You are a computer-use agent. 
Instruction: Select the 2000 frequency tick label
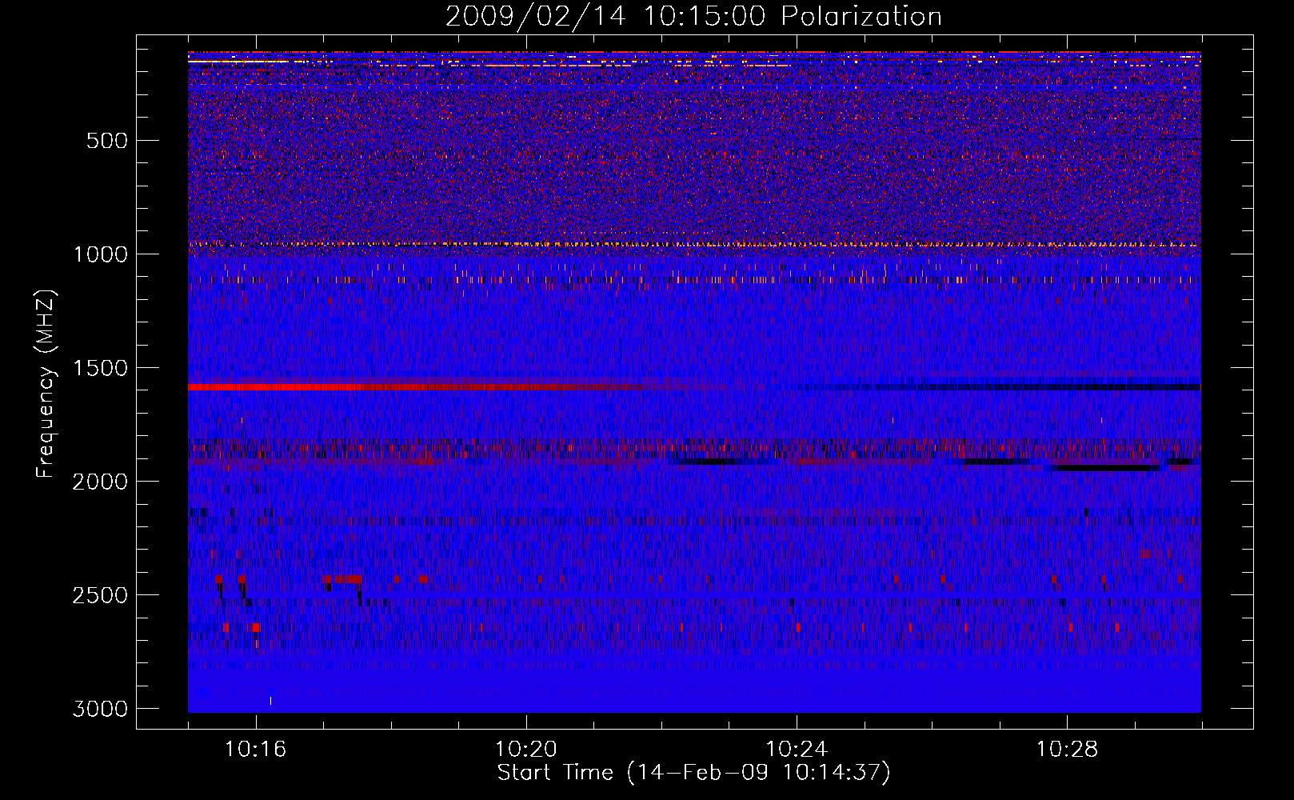[x=100, y=482]
